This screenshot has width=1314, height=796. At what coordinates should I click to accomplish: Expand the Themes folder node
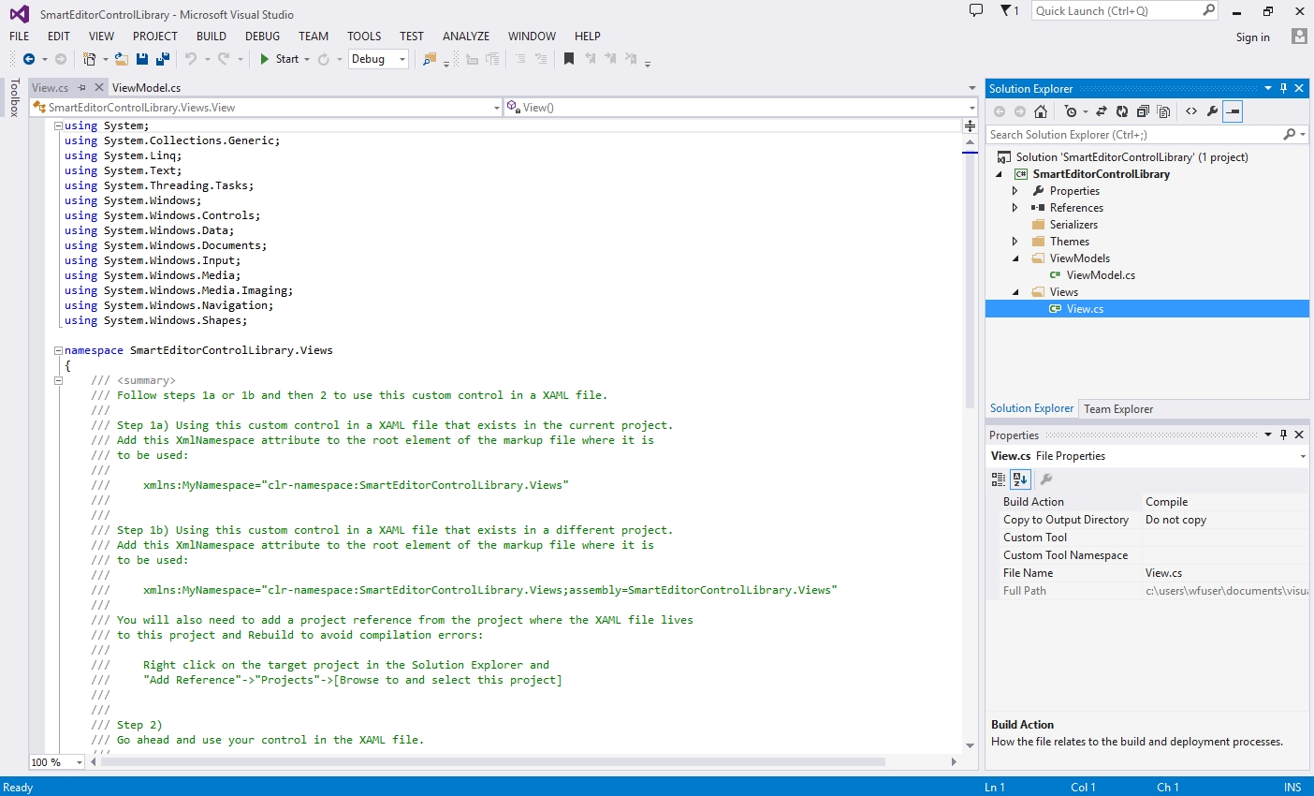[1015, 242]
